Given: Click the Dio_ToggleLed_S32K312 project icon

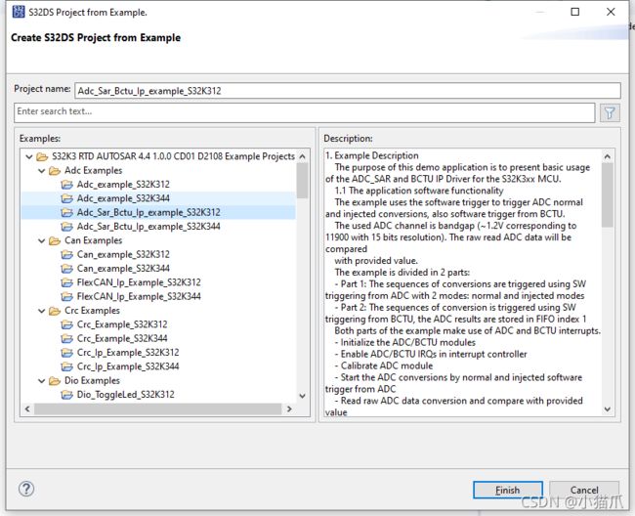Looking at the screenshot, I should pyautogui.click(x=66, y=395).
